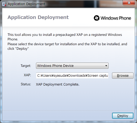This screenshot has width=137, height=123.
Task: Click the sentence starting 'This tool allows'
Action: point(65,37)
